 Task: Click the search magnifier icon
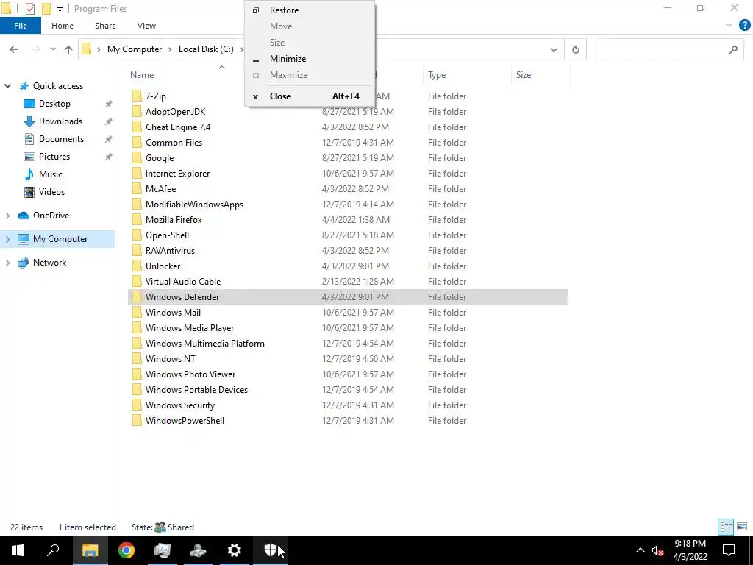(733, 49)
